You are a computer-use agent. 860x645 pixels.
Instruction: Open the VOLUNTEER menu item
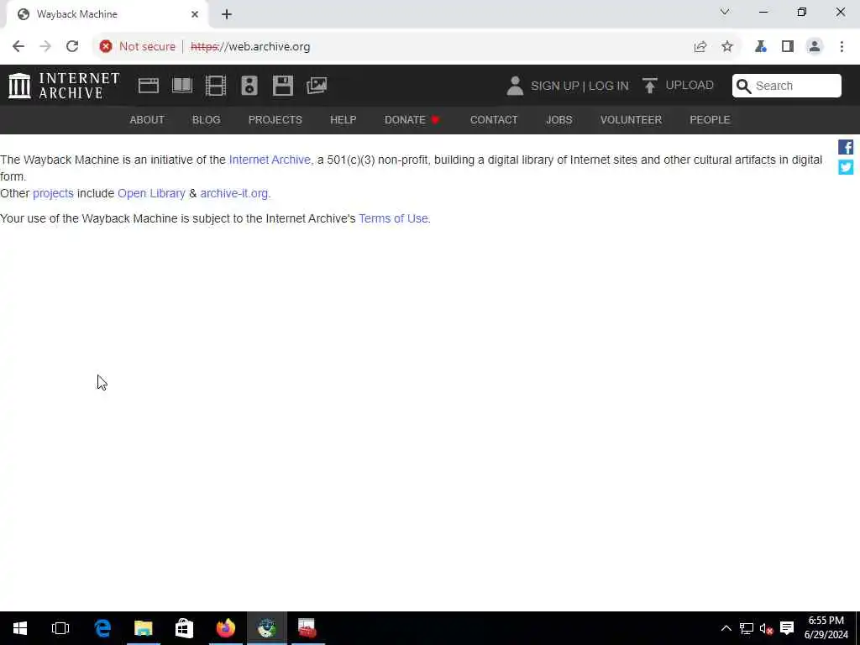click(631, 119)
